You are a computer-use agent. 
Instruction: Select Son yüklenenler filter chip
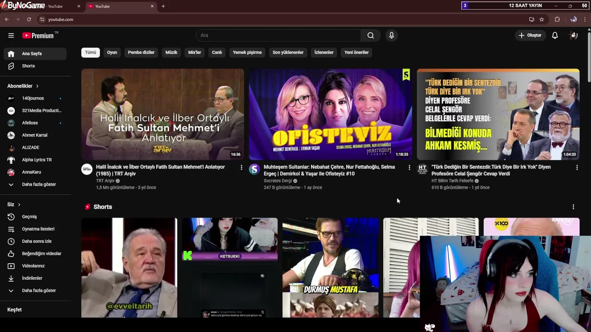click(288, 53)
